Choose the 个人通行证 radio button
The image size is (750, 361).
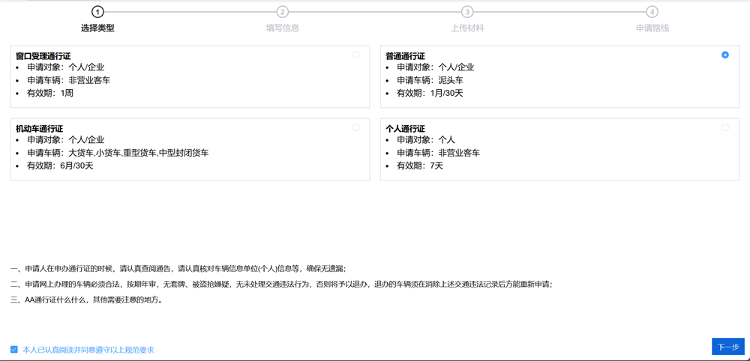(724, 127)
